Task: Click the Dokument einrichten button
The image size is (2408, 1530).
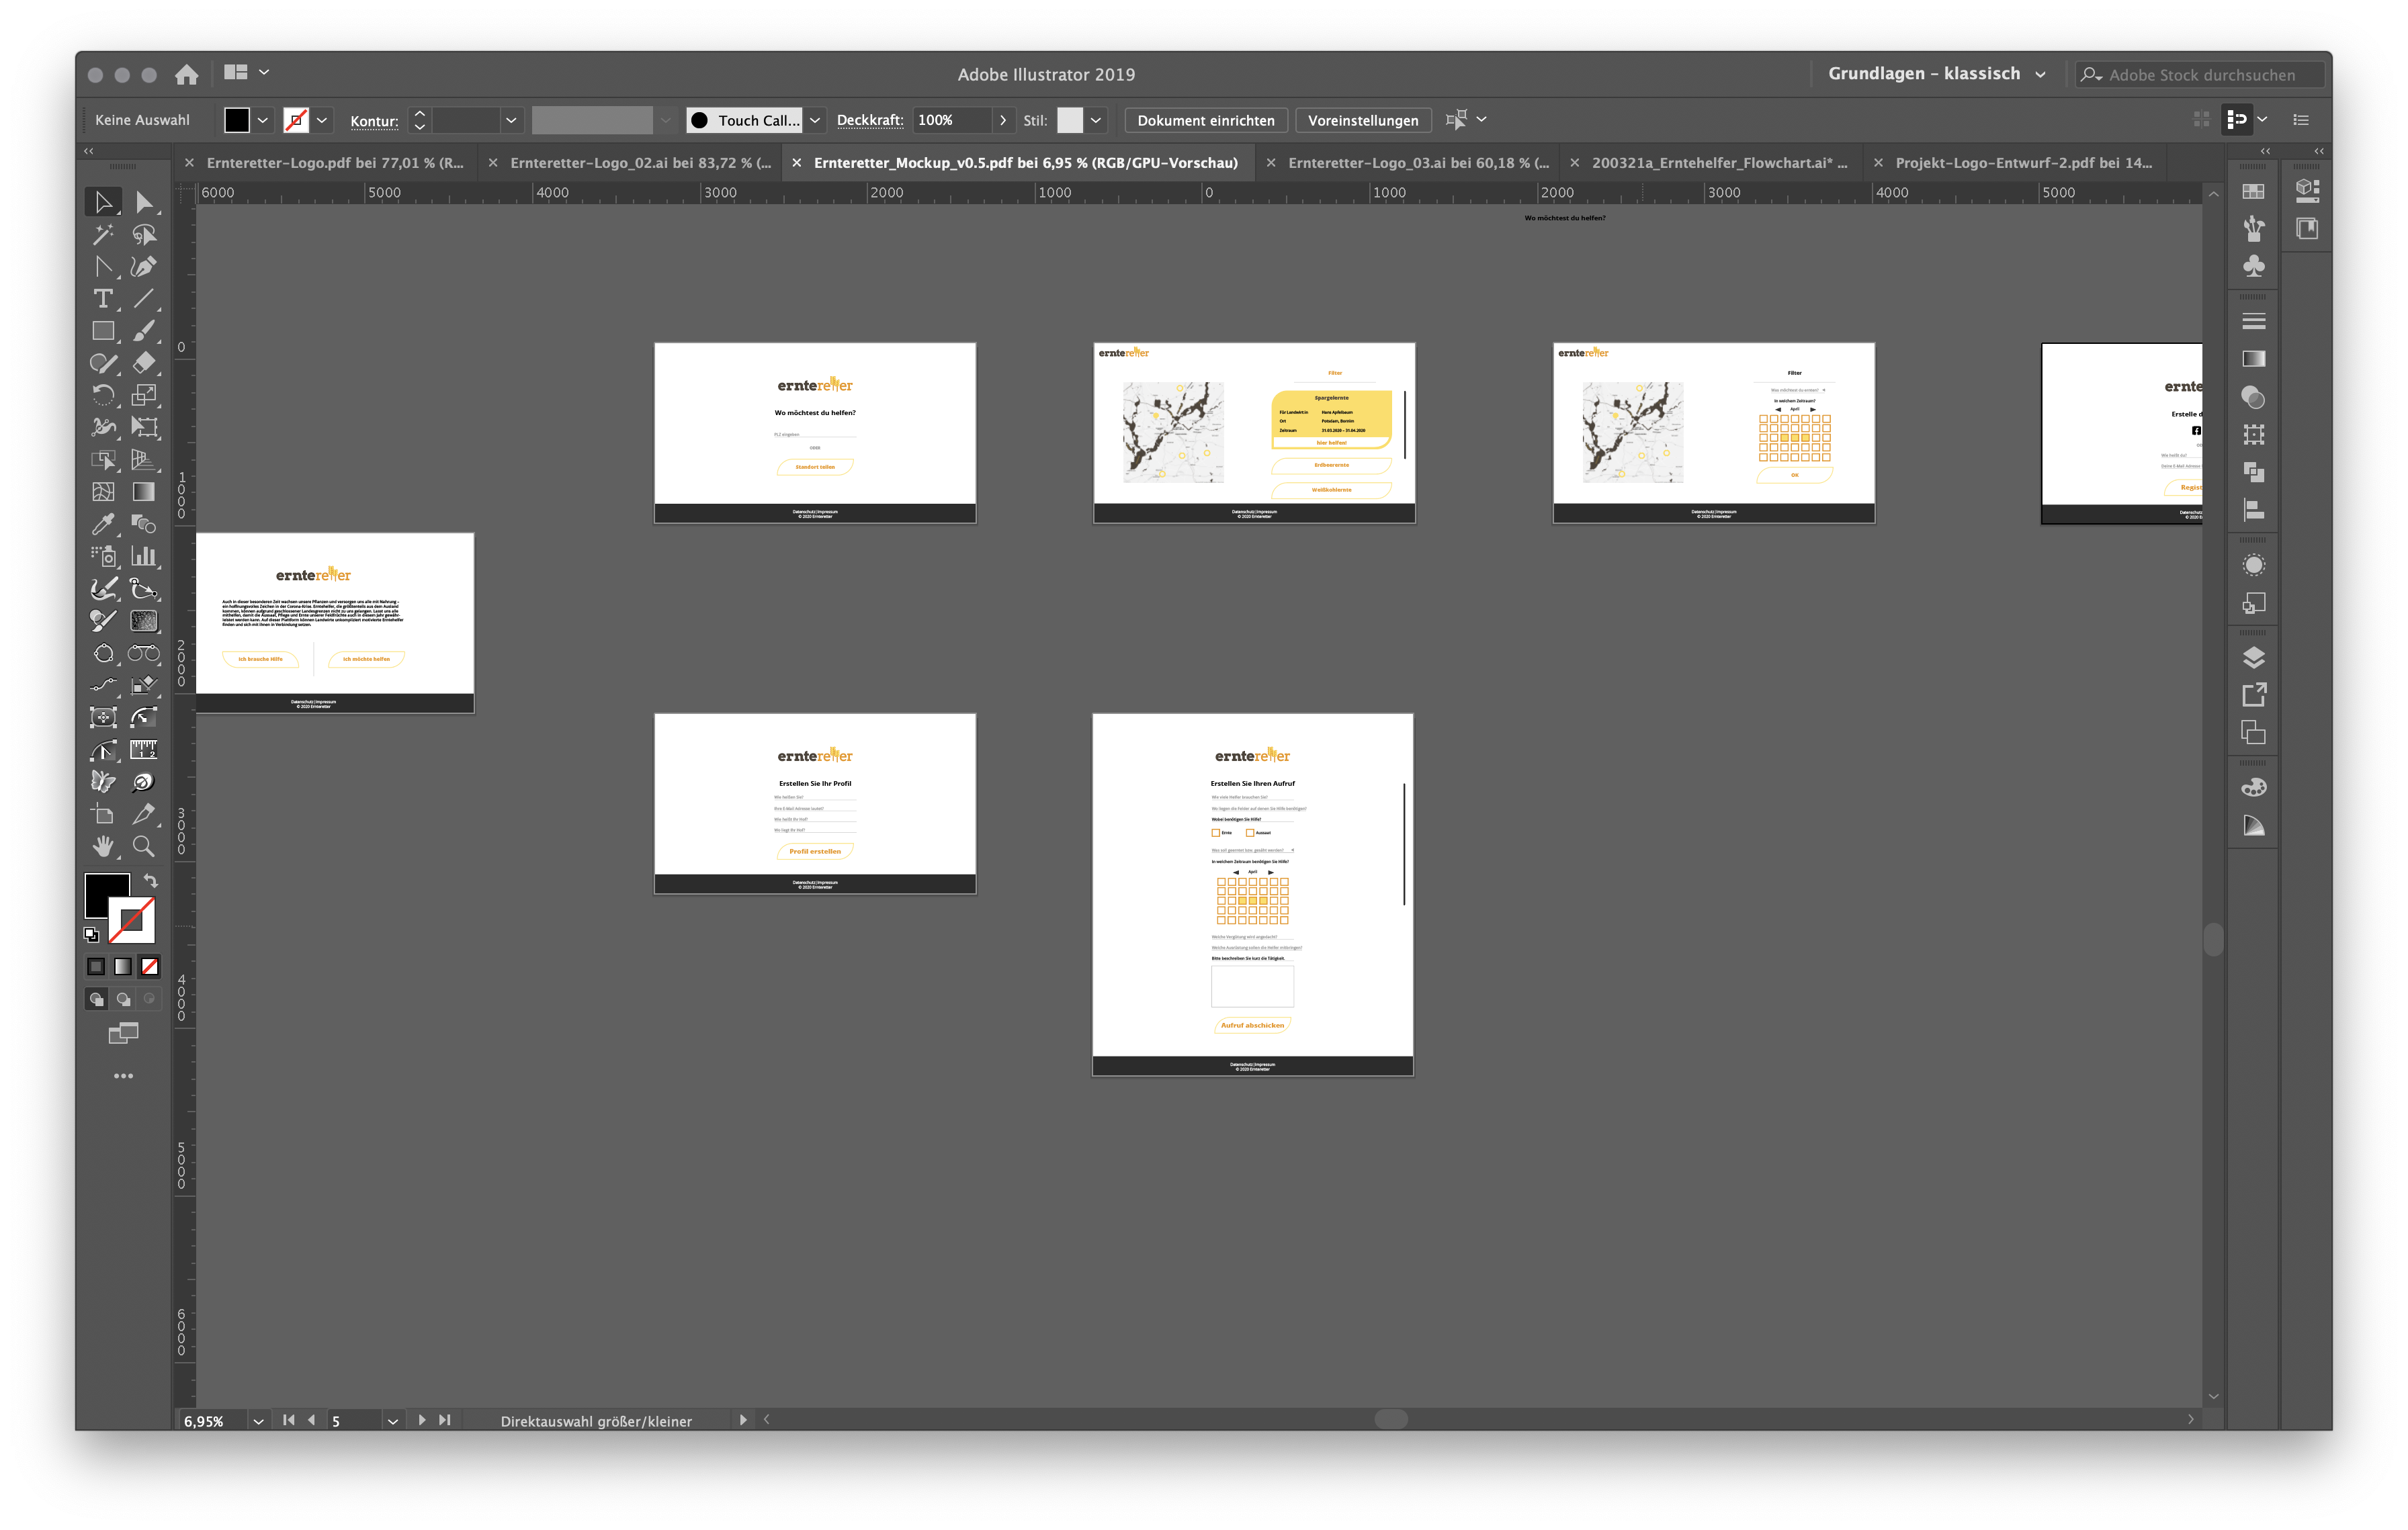Action: (x=1205, y=120)
